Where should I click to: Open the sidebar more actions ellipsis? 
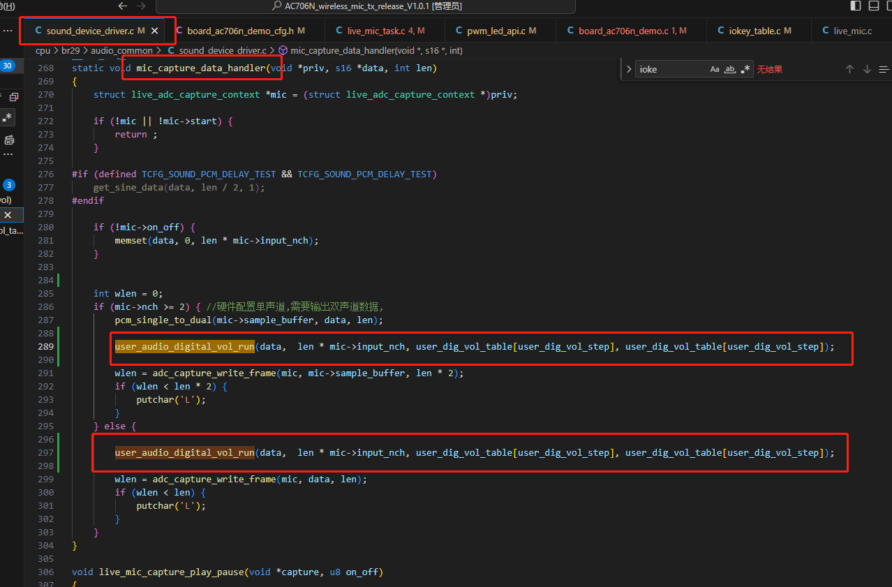[8, 31]
